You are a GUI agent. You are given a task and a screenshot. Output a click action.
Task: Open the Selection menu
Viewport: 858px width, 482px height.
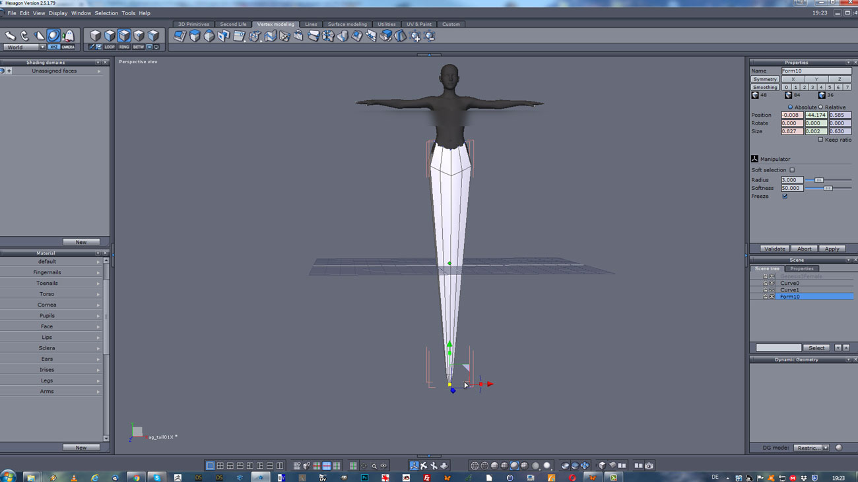106,13
